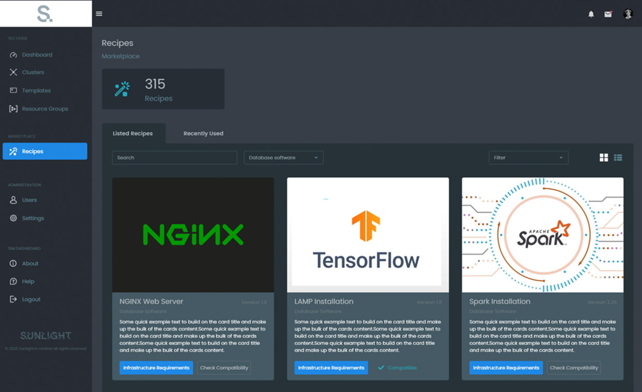Open the mail envelope icon

(608, 14)
